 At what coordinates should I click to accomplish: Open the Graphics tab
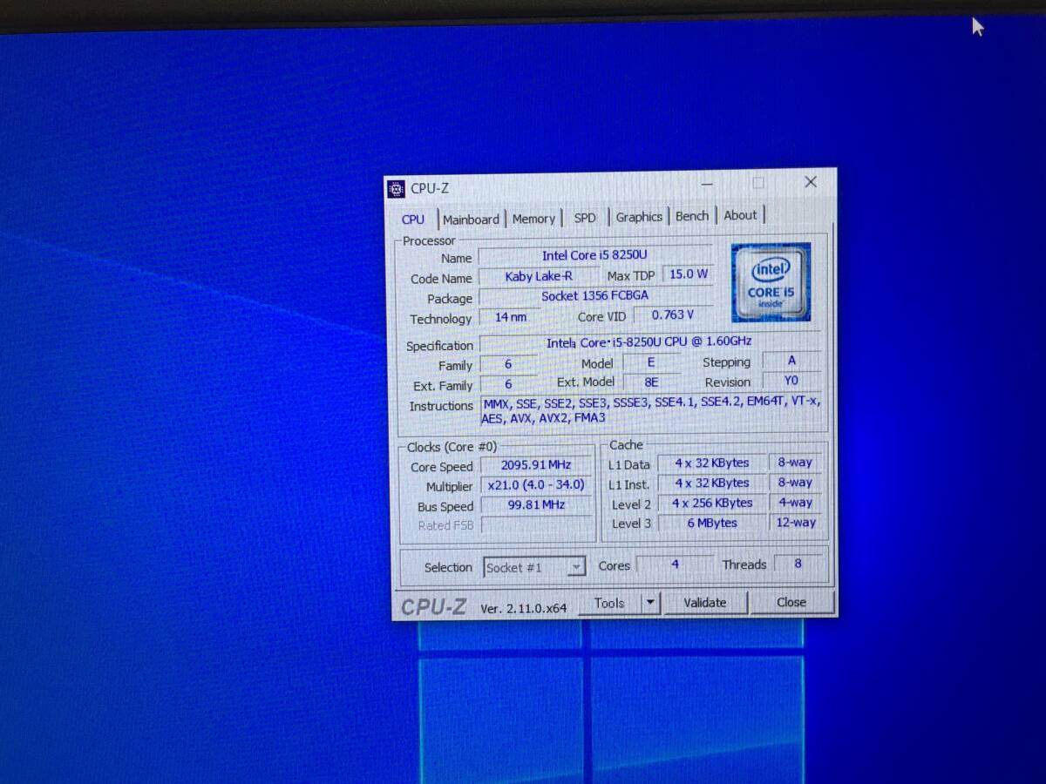pyautogui.click(x=639, y=217)
